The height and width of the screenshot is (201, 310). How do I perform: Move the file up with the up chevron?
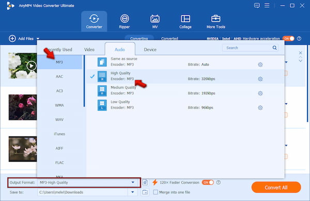pyautogui.click(x=300, y=57)
